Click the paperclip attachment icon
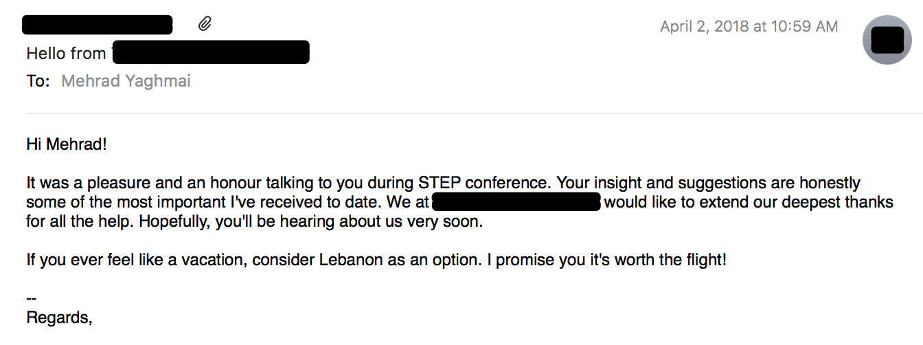 (205, 25)
